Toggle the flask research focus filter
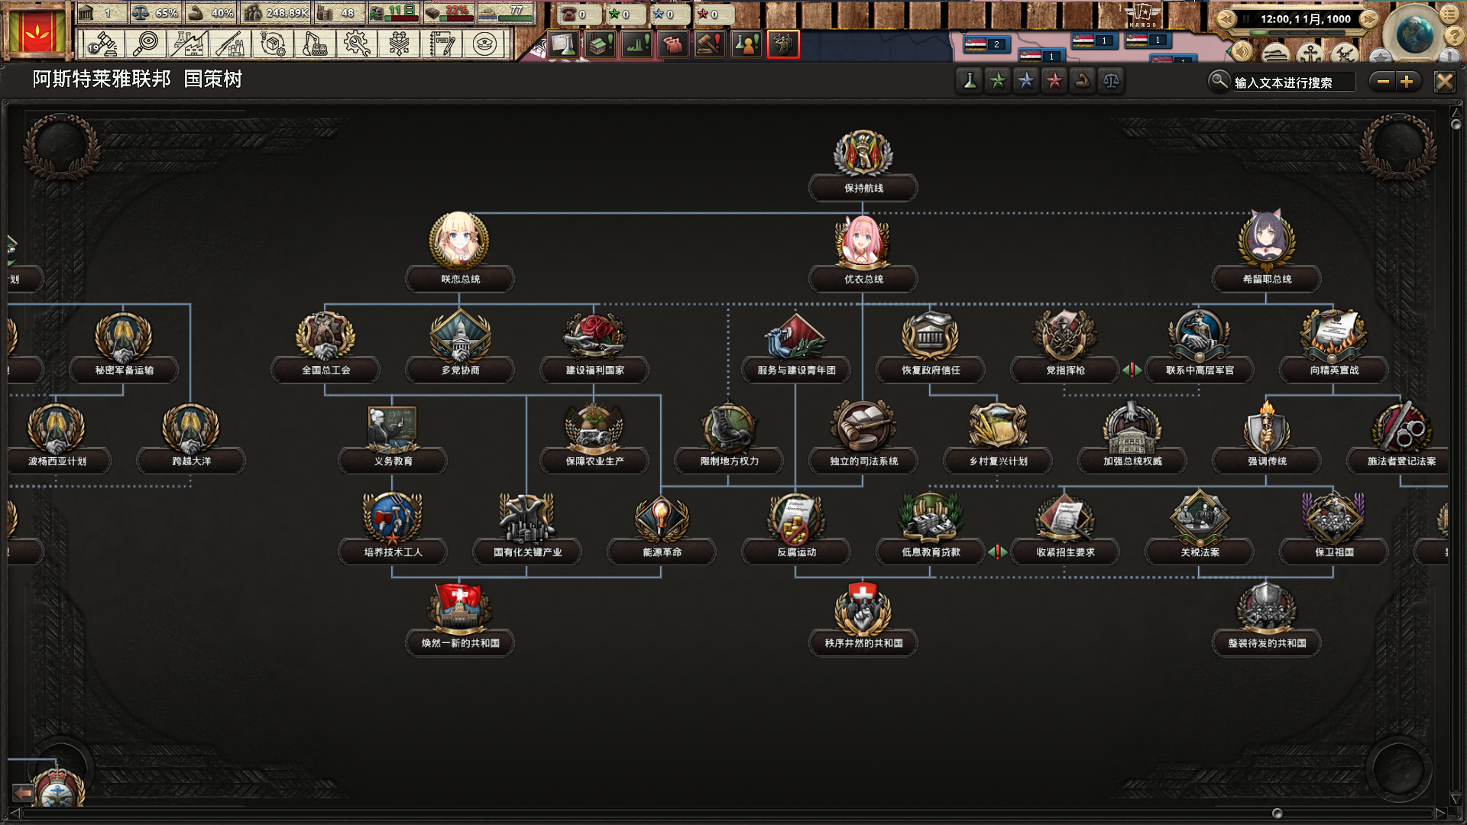Image resolution: width=1467 pixels, height=825 pixels. click(x=970, y=81)
